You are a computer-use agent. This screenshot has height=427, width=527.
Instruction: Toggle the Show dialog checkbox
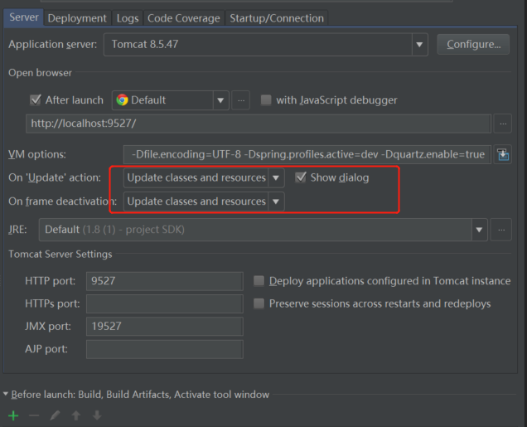point(301,177)
